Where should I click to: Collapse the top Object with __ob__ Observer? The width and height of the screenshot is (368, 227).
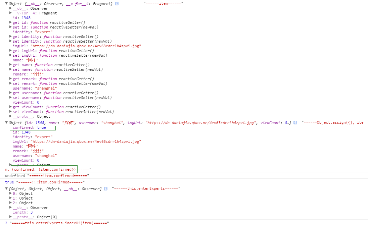6,3
